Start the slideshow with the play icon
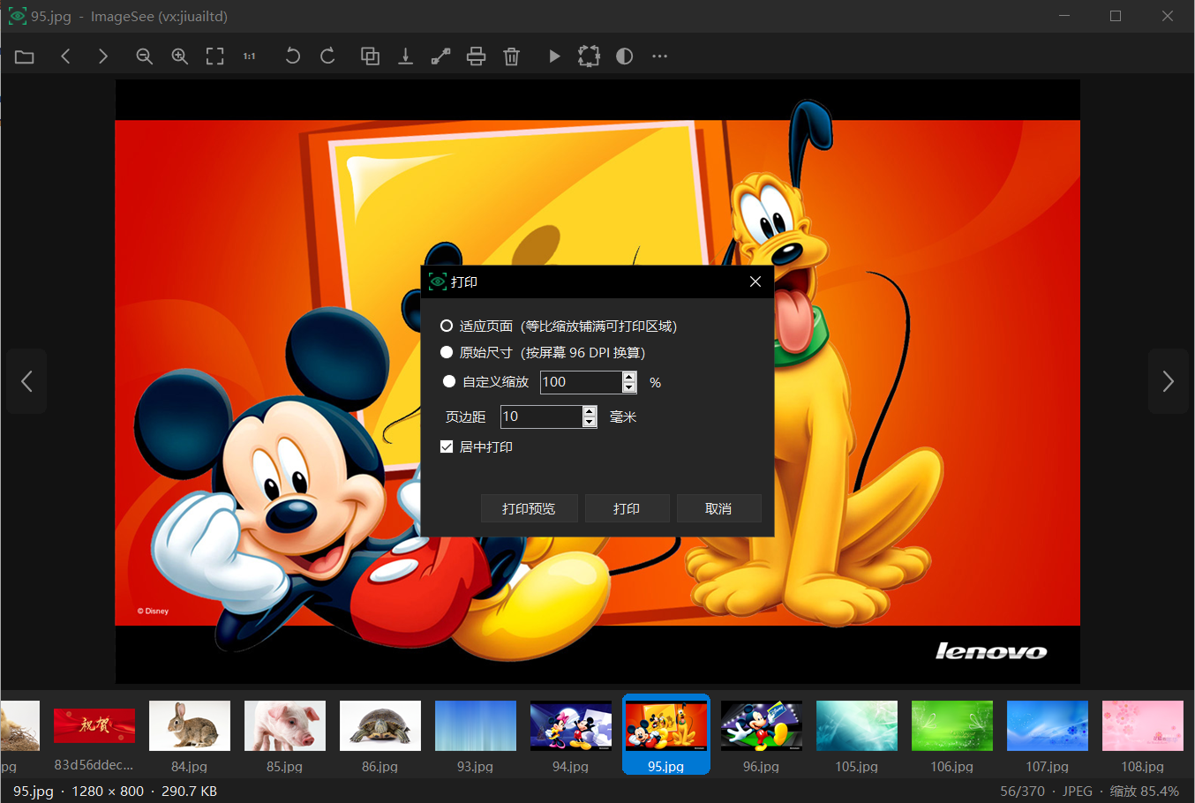 coord(554,56)
